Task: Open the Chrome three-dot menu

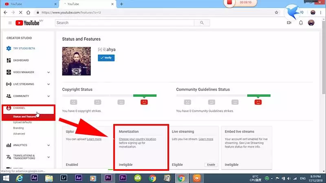Action: pyautogui.click(x=321, y=13)
